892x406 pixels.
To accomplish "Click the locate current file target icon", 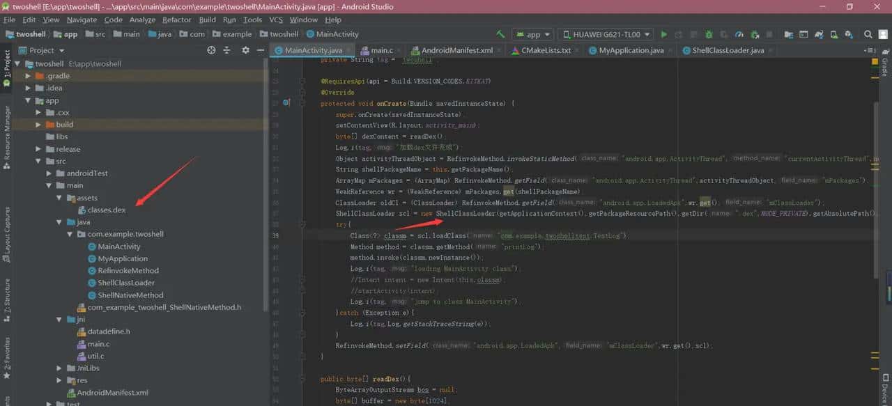I will [212, 50].
